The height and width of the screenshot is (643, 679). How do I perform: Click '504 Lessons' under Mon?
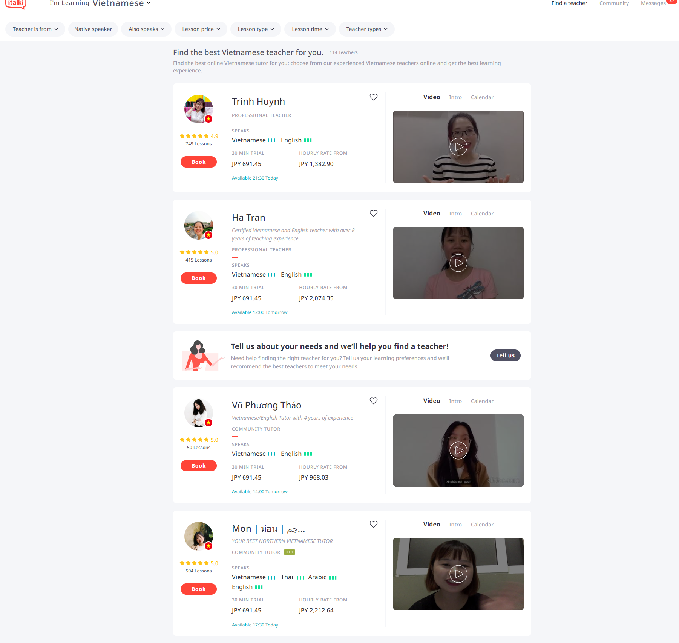tap(199, 571)
